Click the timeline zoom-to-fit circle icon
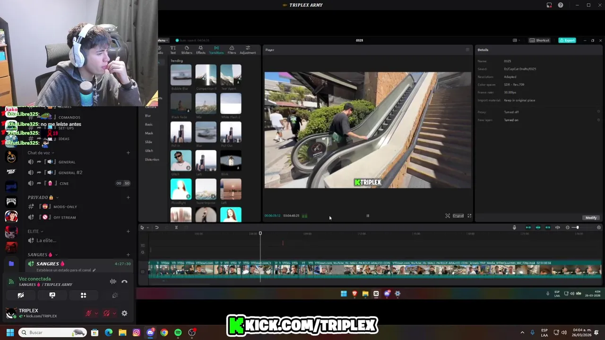 [x=599, y=228]
